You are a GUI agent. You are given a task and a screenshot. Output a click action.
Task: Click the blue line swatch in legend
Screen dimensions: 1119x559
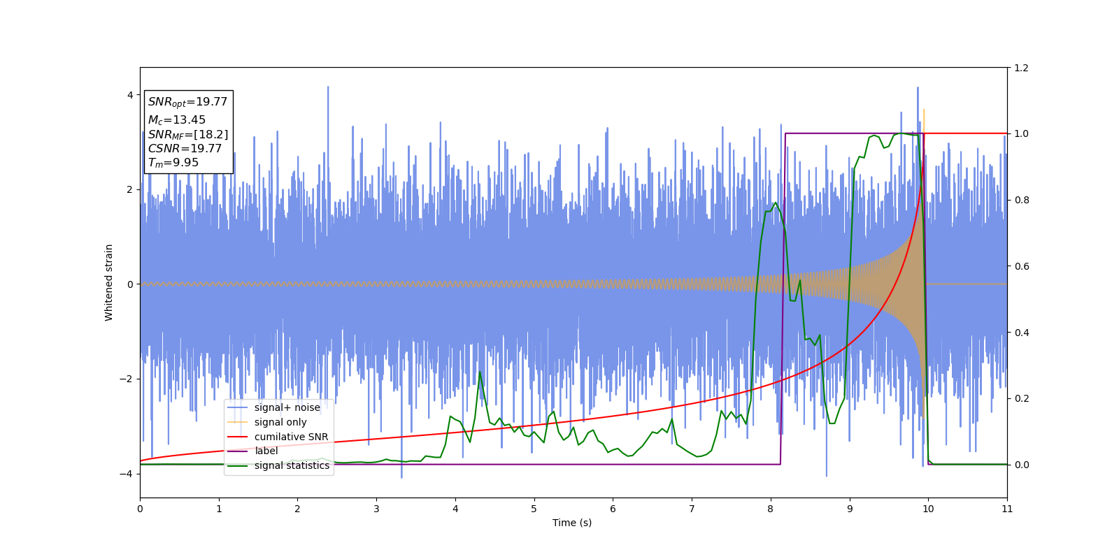tap(238, 407)
